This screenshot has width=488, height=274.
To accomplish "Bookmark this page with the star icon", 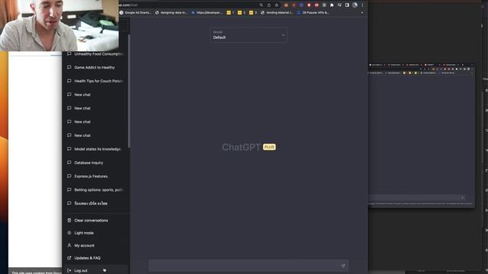I will tap(276, 5).
